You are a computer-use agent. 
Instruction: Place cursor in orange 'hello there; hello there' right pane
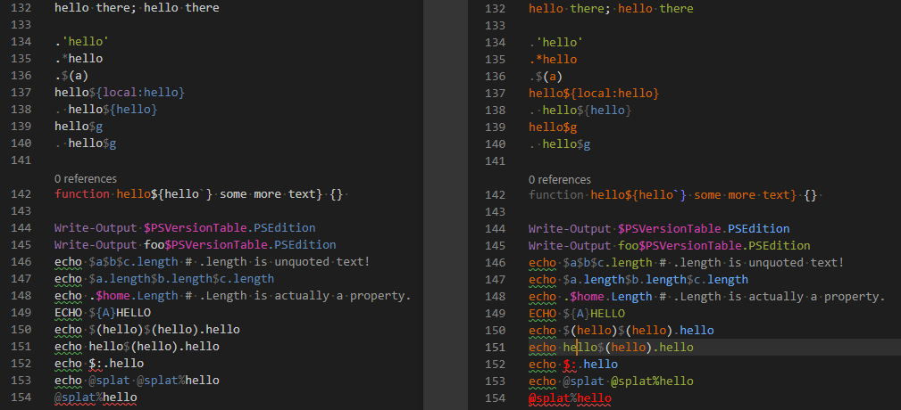click(611, 9)
